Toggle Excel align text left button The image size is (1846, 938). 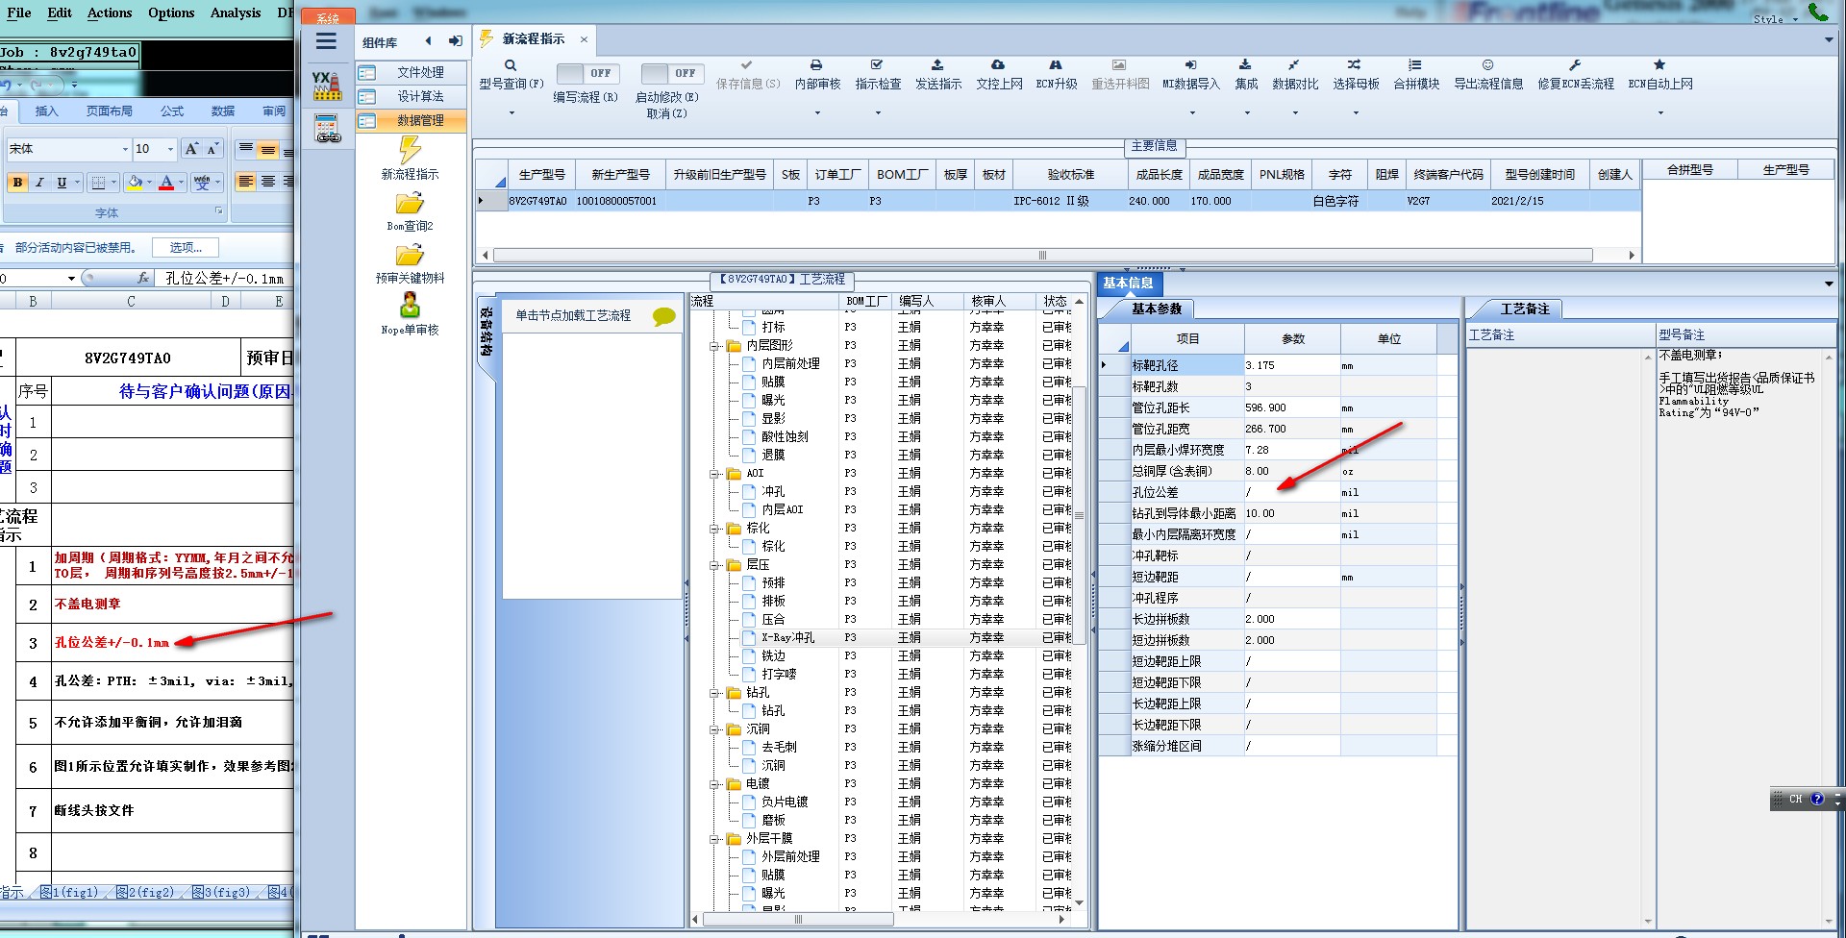(x=246, y=182)
